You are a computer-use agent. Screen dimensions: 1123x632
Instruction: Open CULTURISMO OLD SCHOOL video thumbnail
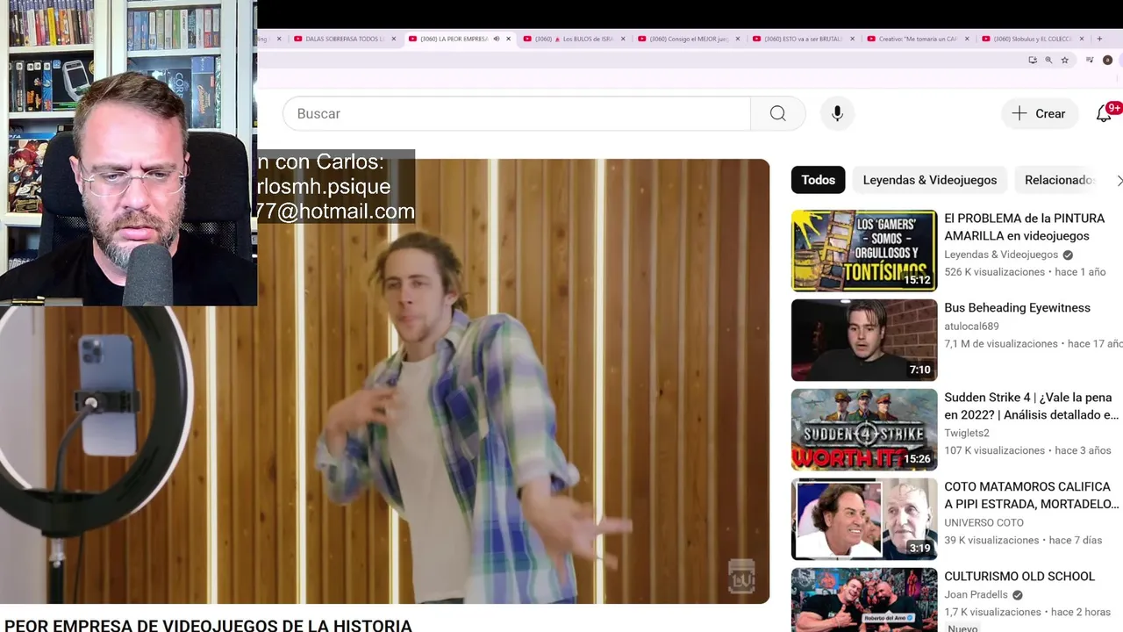[x=864, y=600]
